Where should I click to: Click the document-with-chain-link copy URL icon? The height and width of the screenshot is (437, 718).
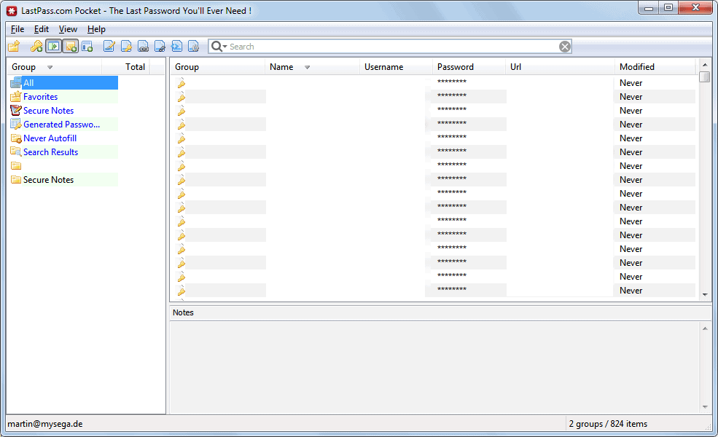[x=143, y=46]
